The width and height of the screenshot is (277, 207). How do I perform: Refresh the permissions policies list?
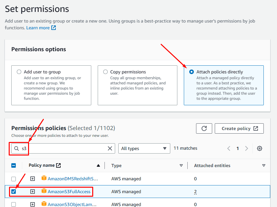[204, 128]
